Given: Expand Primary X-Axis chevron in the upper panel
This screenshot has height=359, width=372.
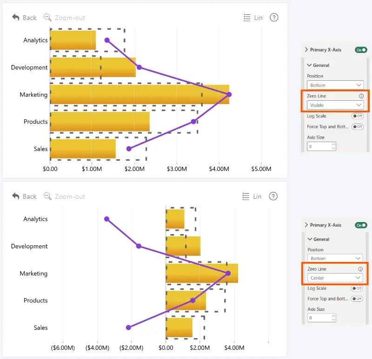Looking at the screenshot, I should (x=306, y=50).
